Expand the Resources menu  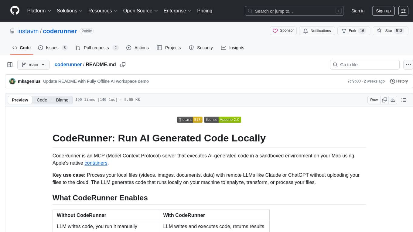coord(103,11)
